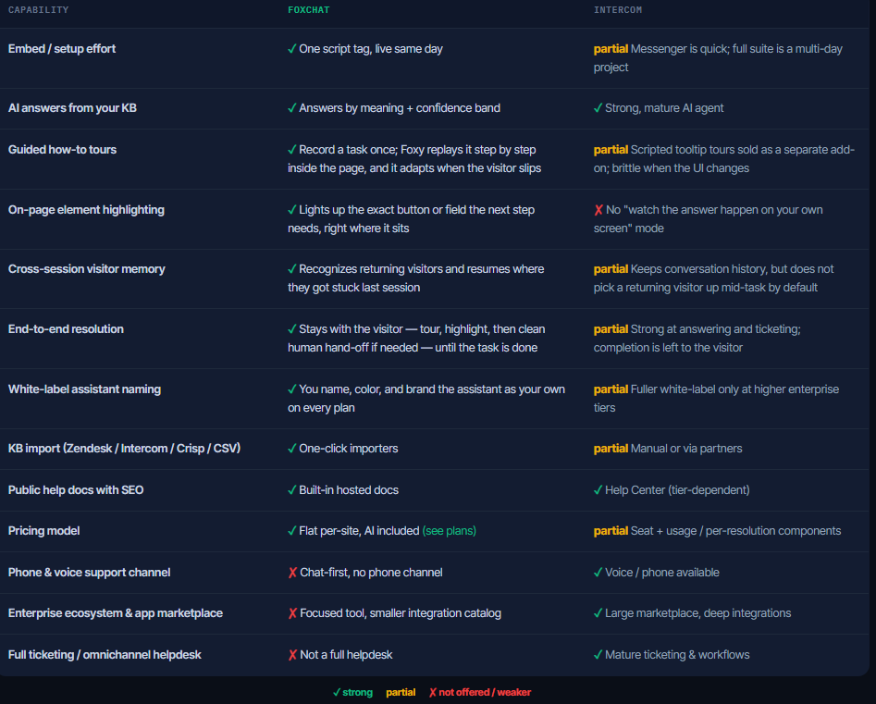Open the green "see plans" link
876x704 pixels.
pos(450,531)
